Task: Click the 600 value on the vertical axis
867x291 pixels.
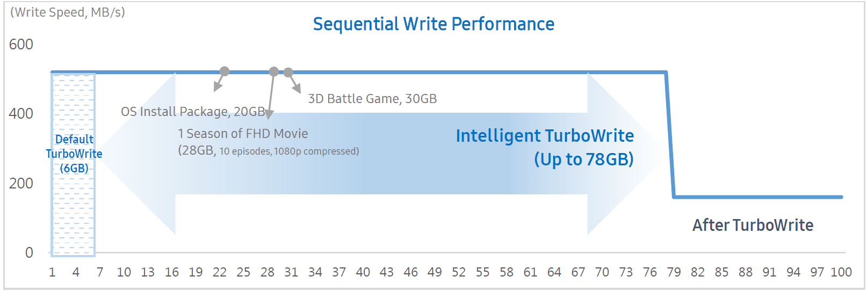Action: click(21, 45)
